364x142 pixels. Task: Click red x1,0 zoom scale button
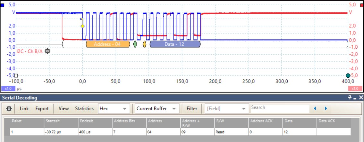(355, 89)
